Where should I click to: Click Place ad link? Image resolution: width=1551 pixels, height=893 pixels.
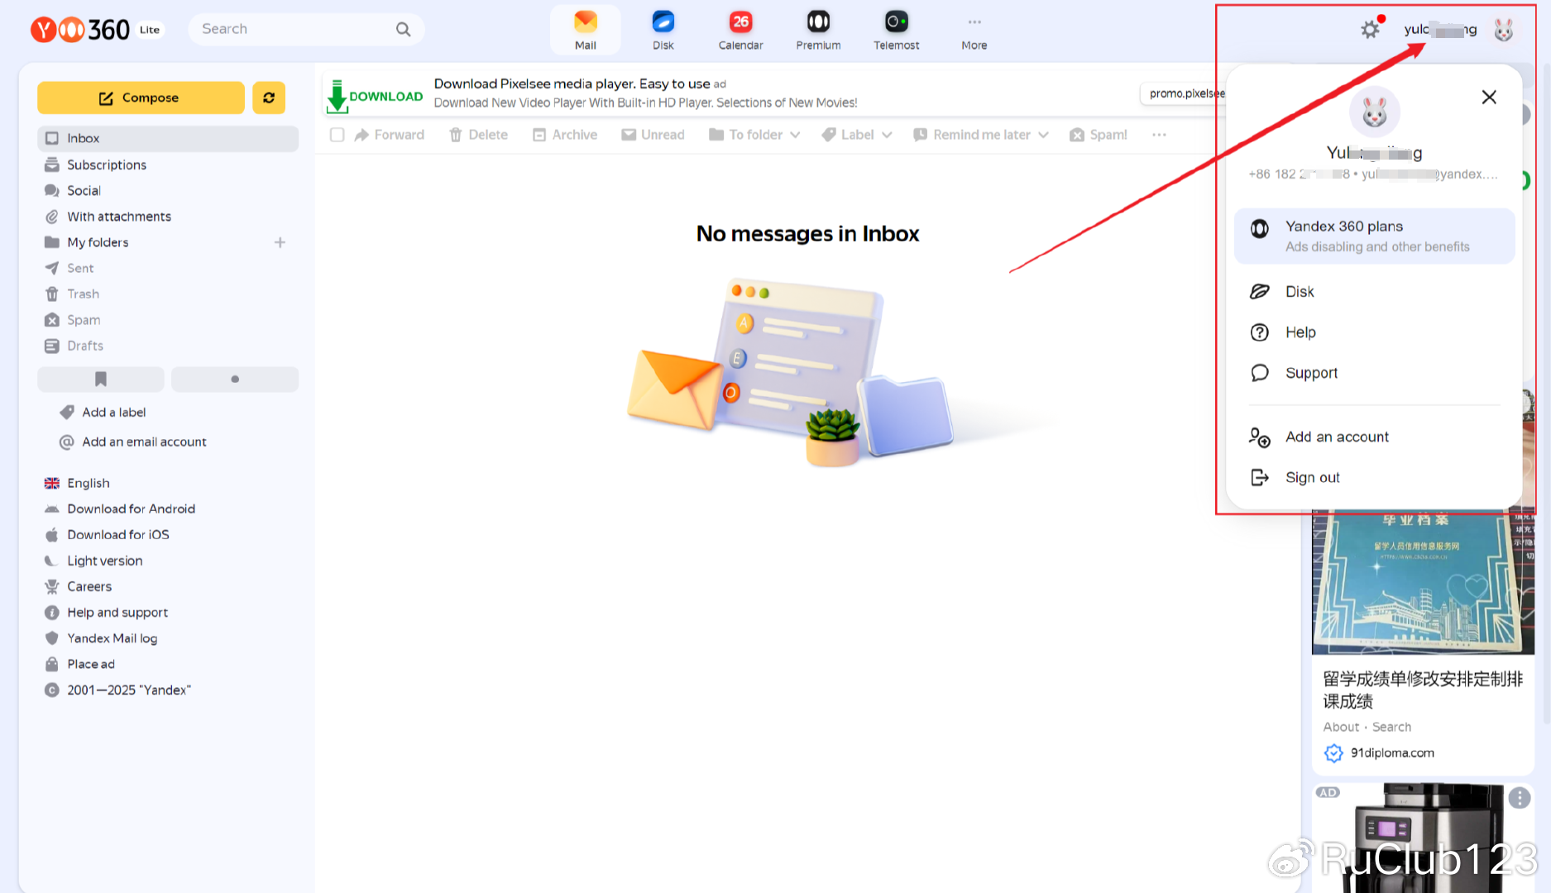90,663
